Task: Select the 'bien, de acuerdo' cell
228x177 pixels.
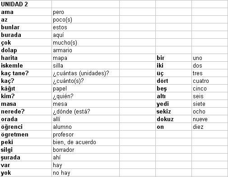Action: 85,142
